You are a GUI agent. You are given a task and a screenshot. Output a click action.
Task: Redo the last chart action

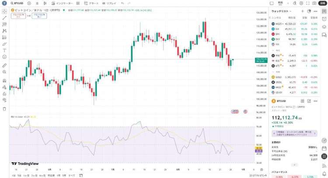click(x=129, y=3)
